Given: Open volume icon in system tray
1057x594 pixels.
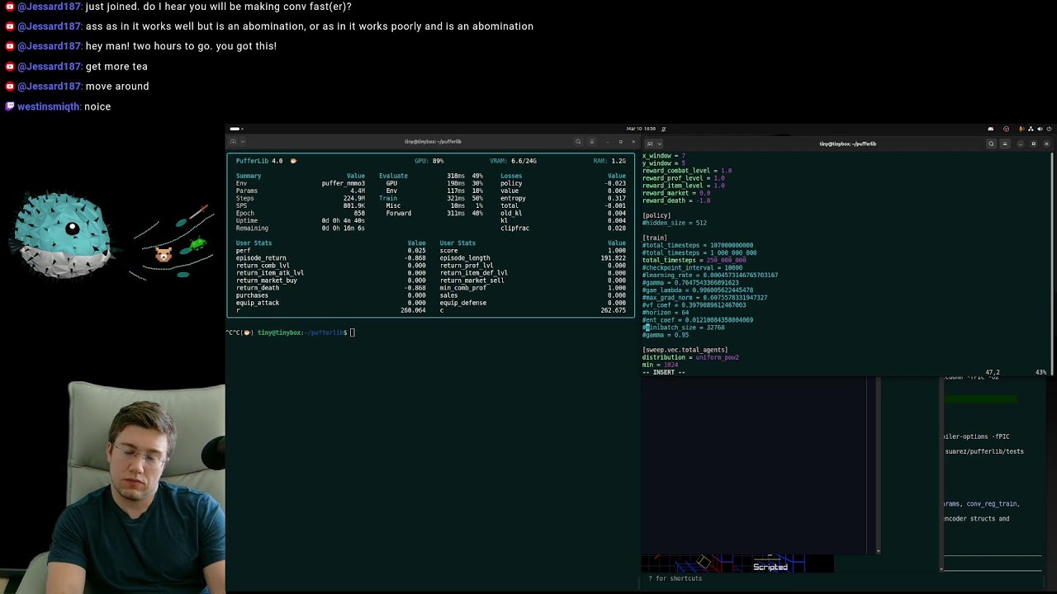Looking at the screenshot, I should coord(1040,129).
